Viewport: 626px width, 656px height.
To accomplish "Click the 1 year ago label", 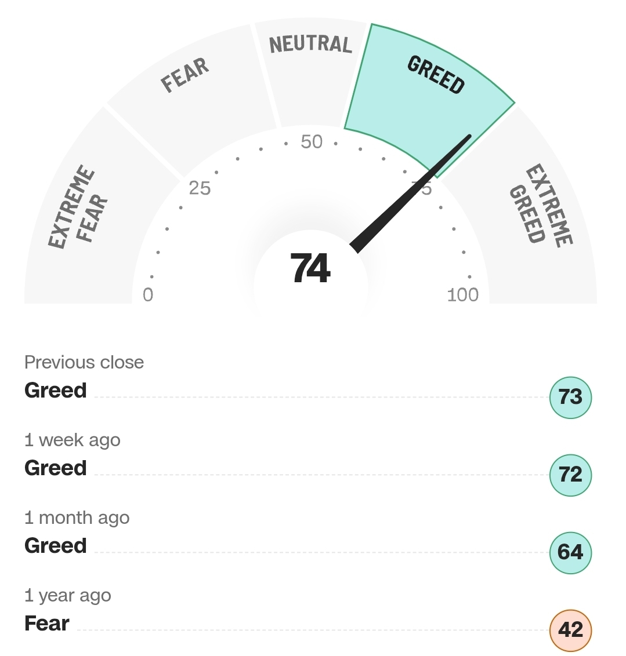I will pos(68,596).
